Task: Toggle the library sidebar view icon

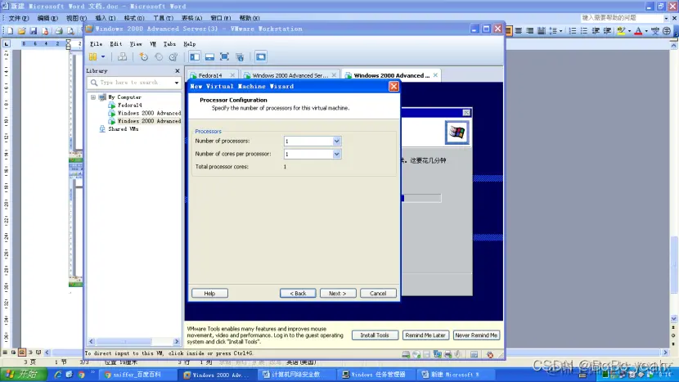Action: click(195, 56)
